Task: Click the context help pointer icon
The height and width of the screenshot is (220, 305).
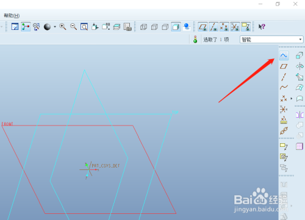Action: [262, 27]
